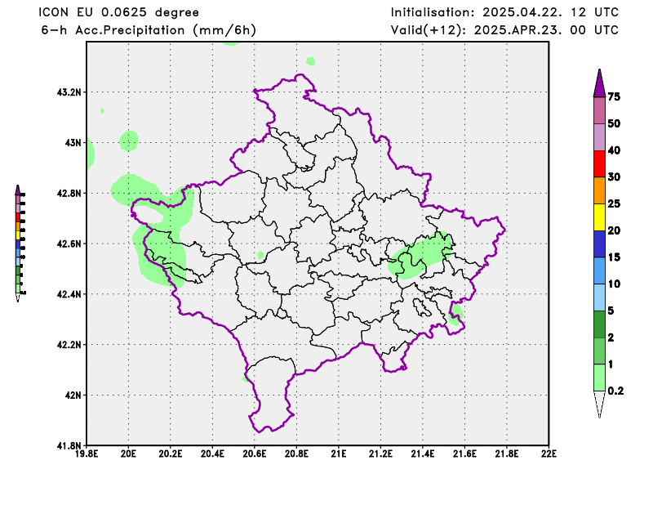653x505 pixels.
Task: Click the lilac 40–50 legend swatch
Action: [x=599, y=137]
